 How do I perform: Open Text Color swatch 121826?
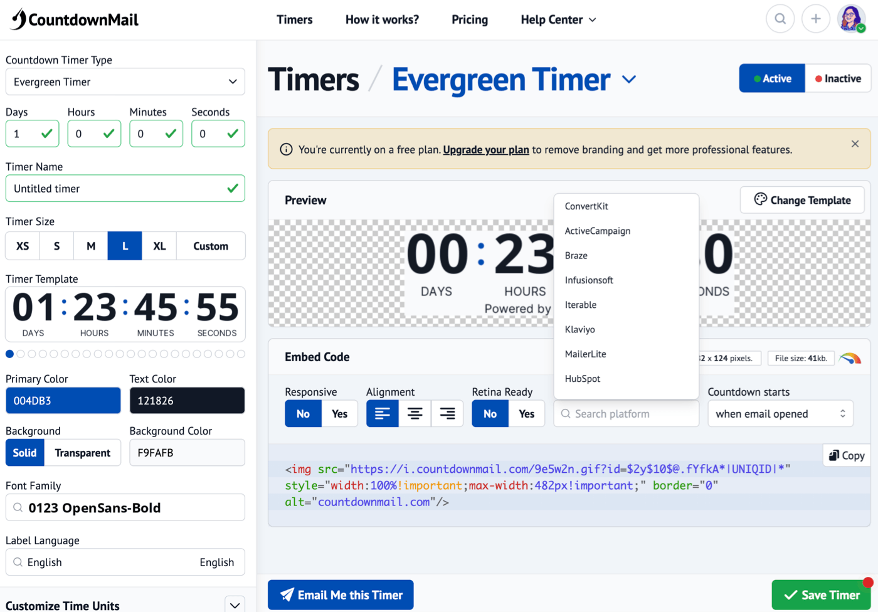pyautogui.click(x=187, y=401)
